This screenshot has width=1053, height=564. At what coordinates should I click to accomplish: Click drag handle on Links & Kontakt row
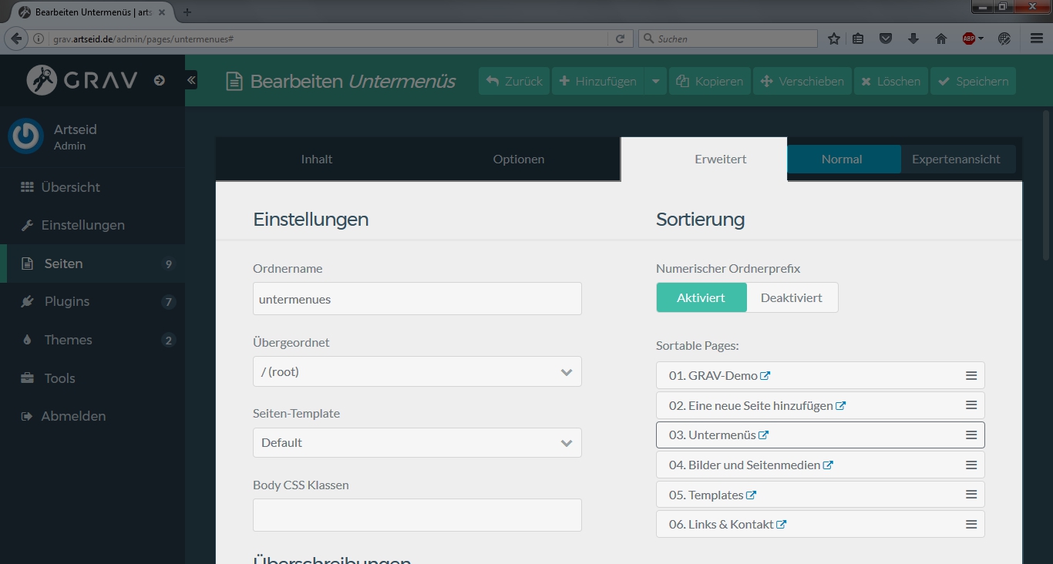[x=971, y=525]
